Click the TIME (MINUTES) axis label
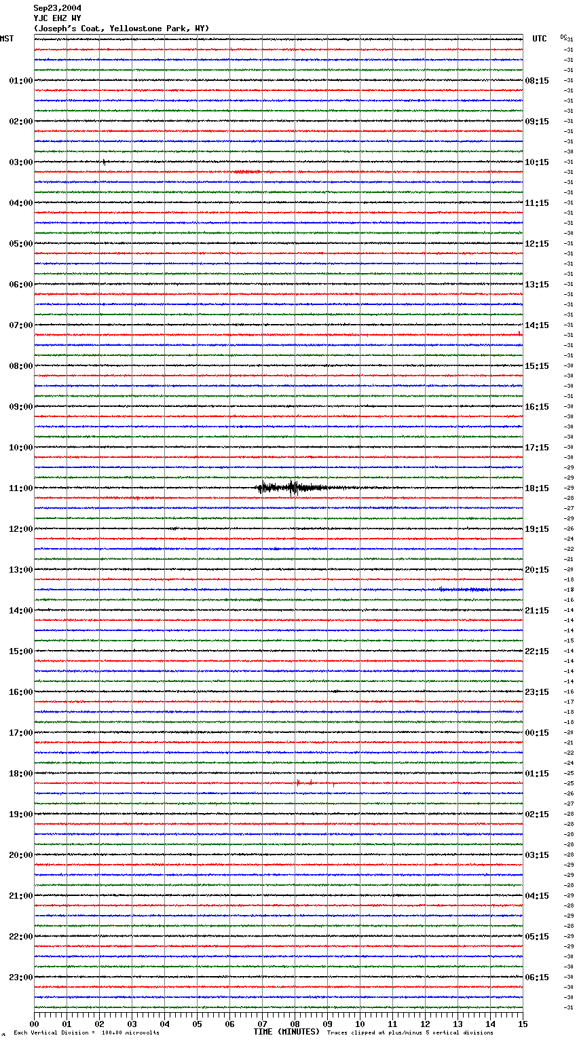This screenshot has height=1042, width=577. [286, 1032]
